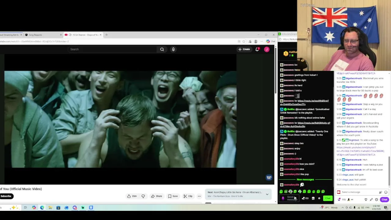Click the Twitch Send a message field
This screenshot has height=220, width=391.
tap(359, 192)
